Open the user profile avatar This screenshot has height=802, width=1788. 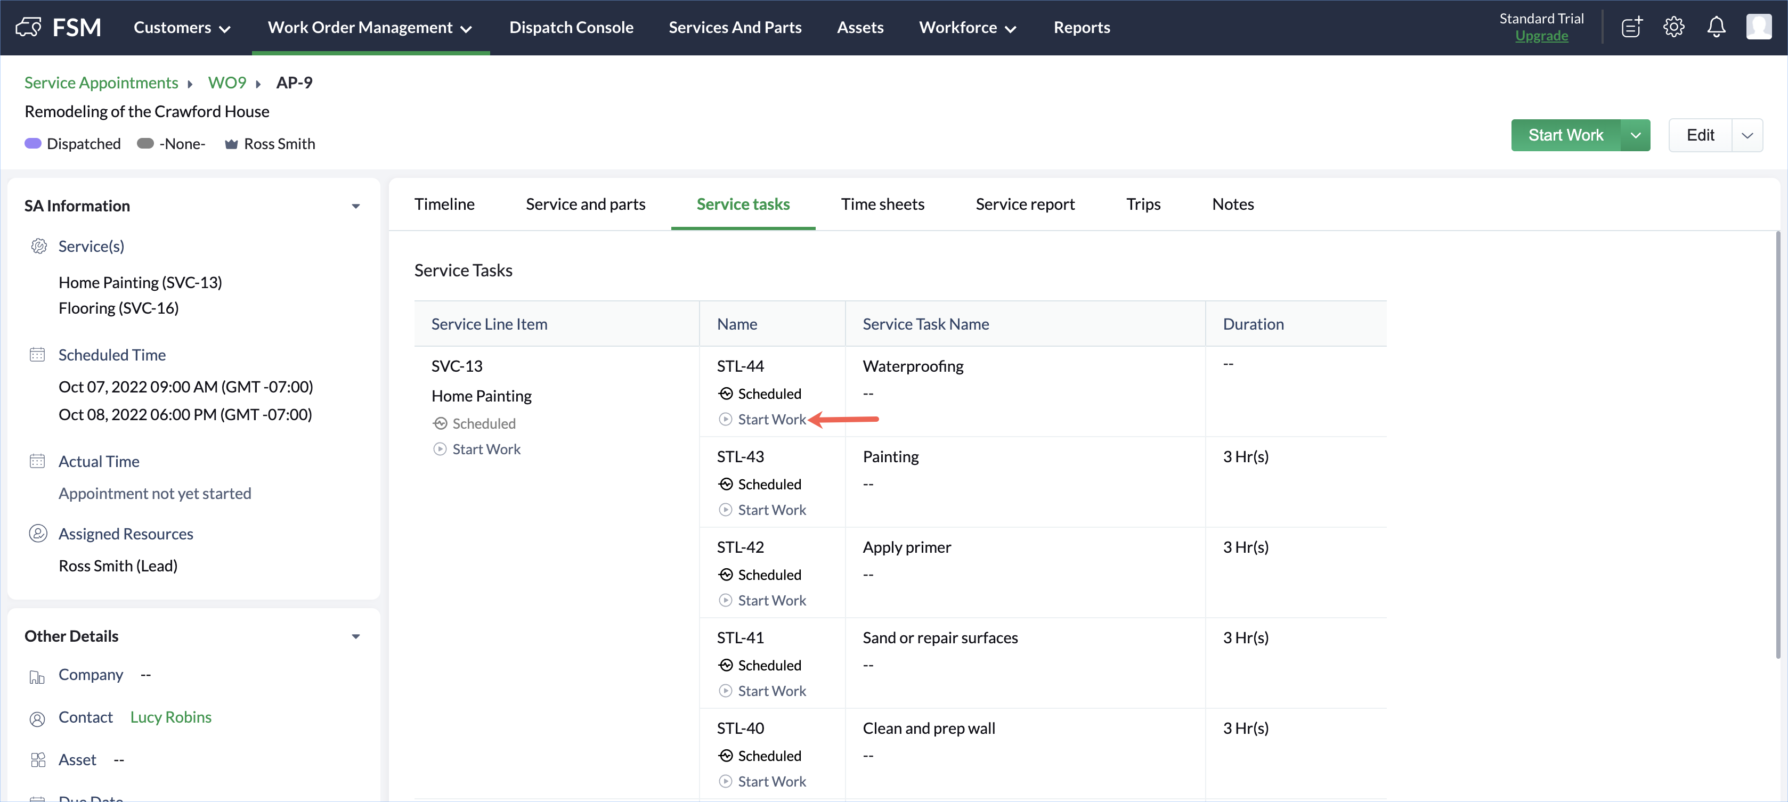pos(1758,27)
